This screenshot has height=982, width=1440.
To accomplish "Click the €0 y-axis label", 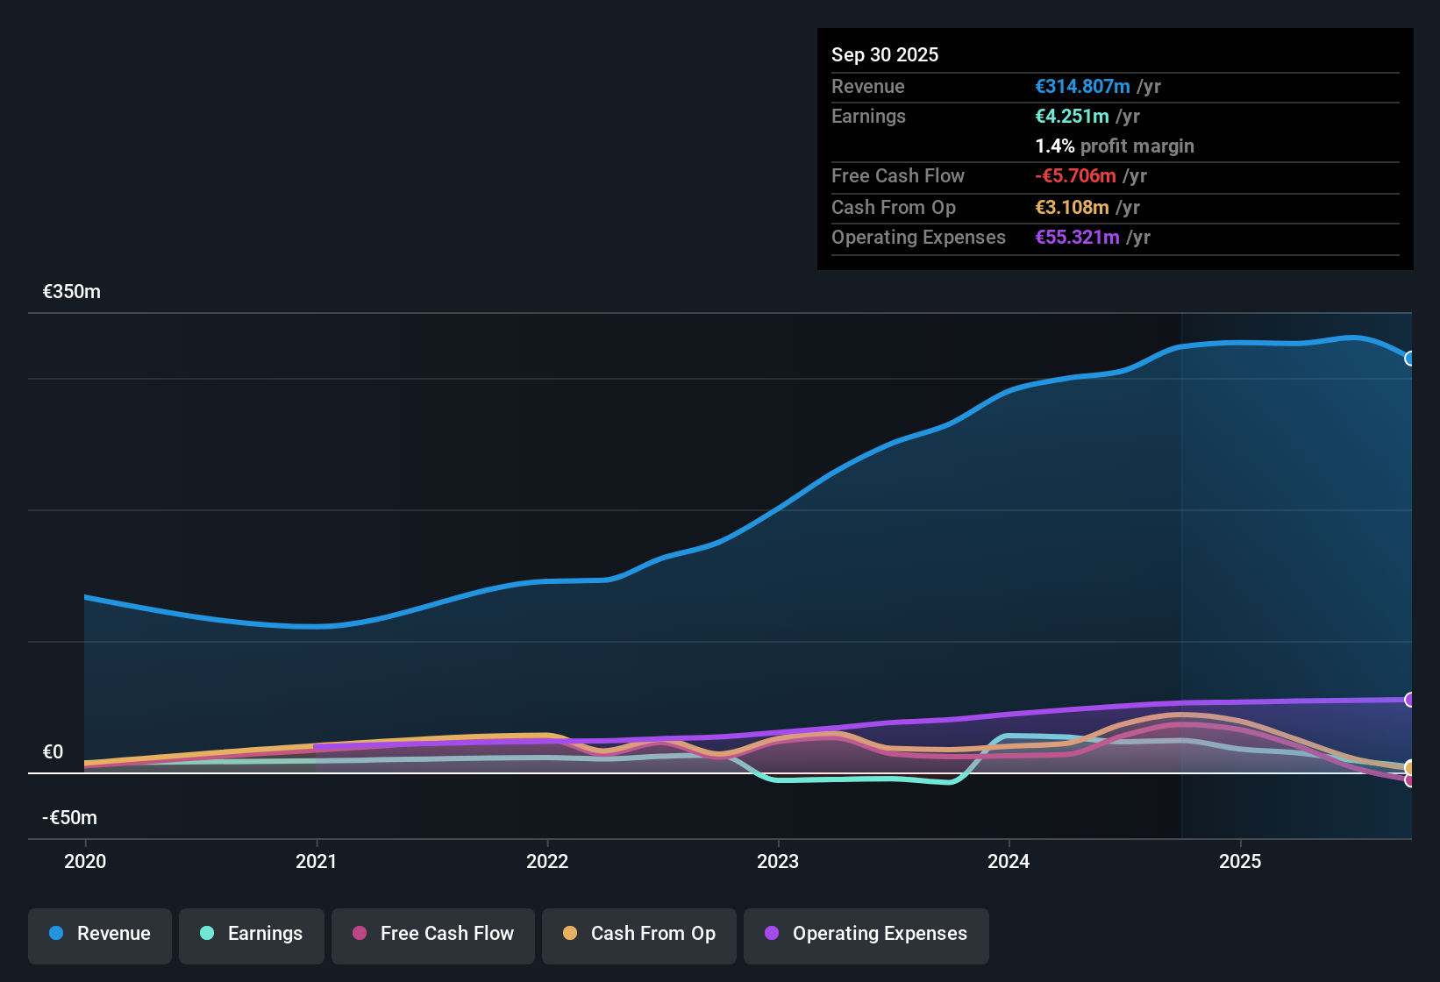I will point(53,752).
